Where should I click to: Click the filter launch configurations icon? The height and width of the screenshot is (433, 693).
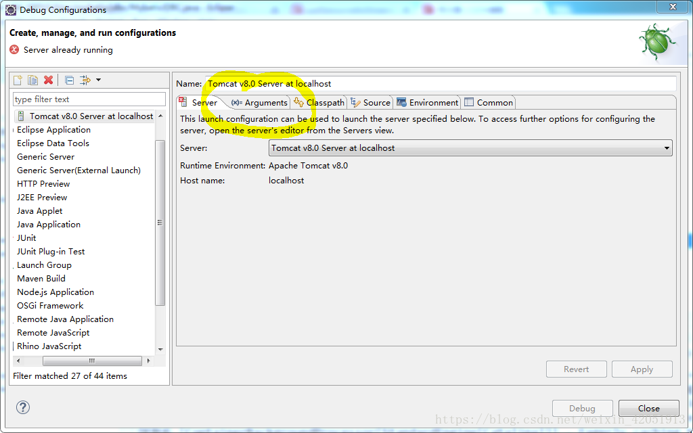[x=85, y=80]
